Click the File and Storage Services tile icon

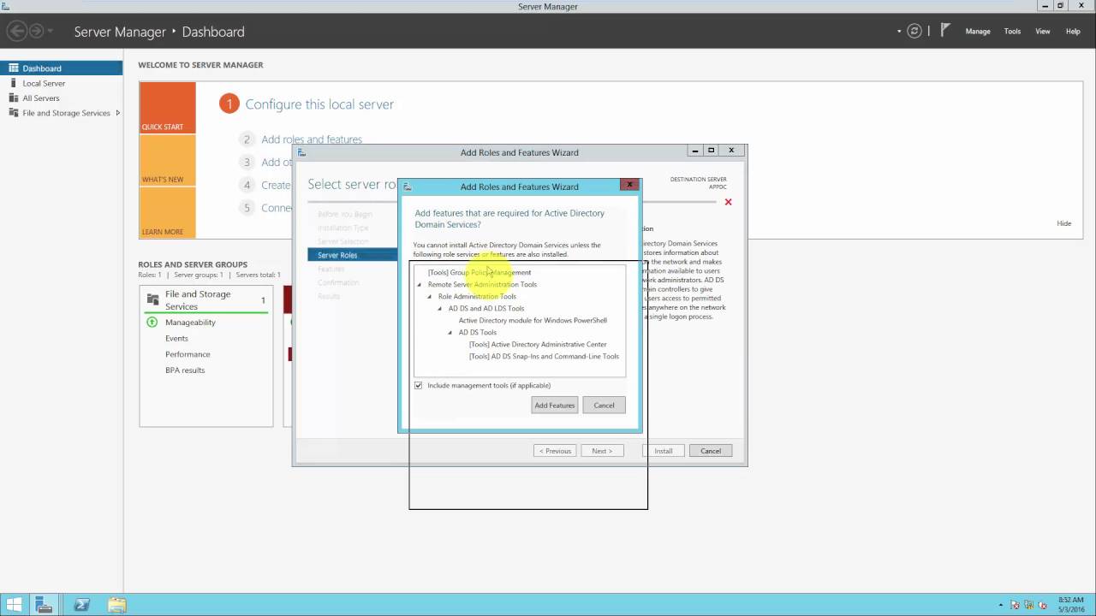coord(152,299)
